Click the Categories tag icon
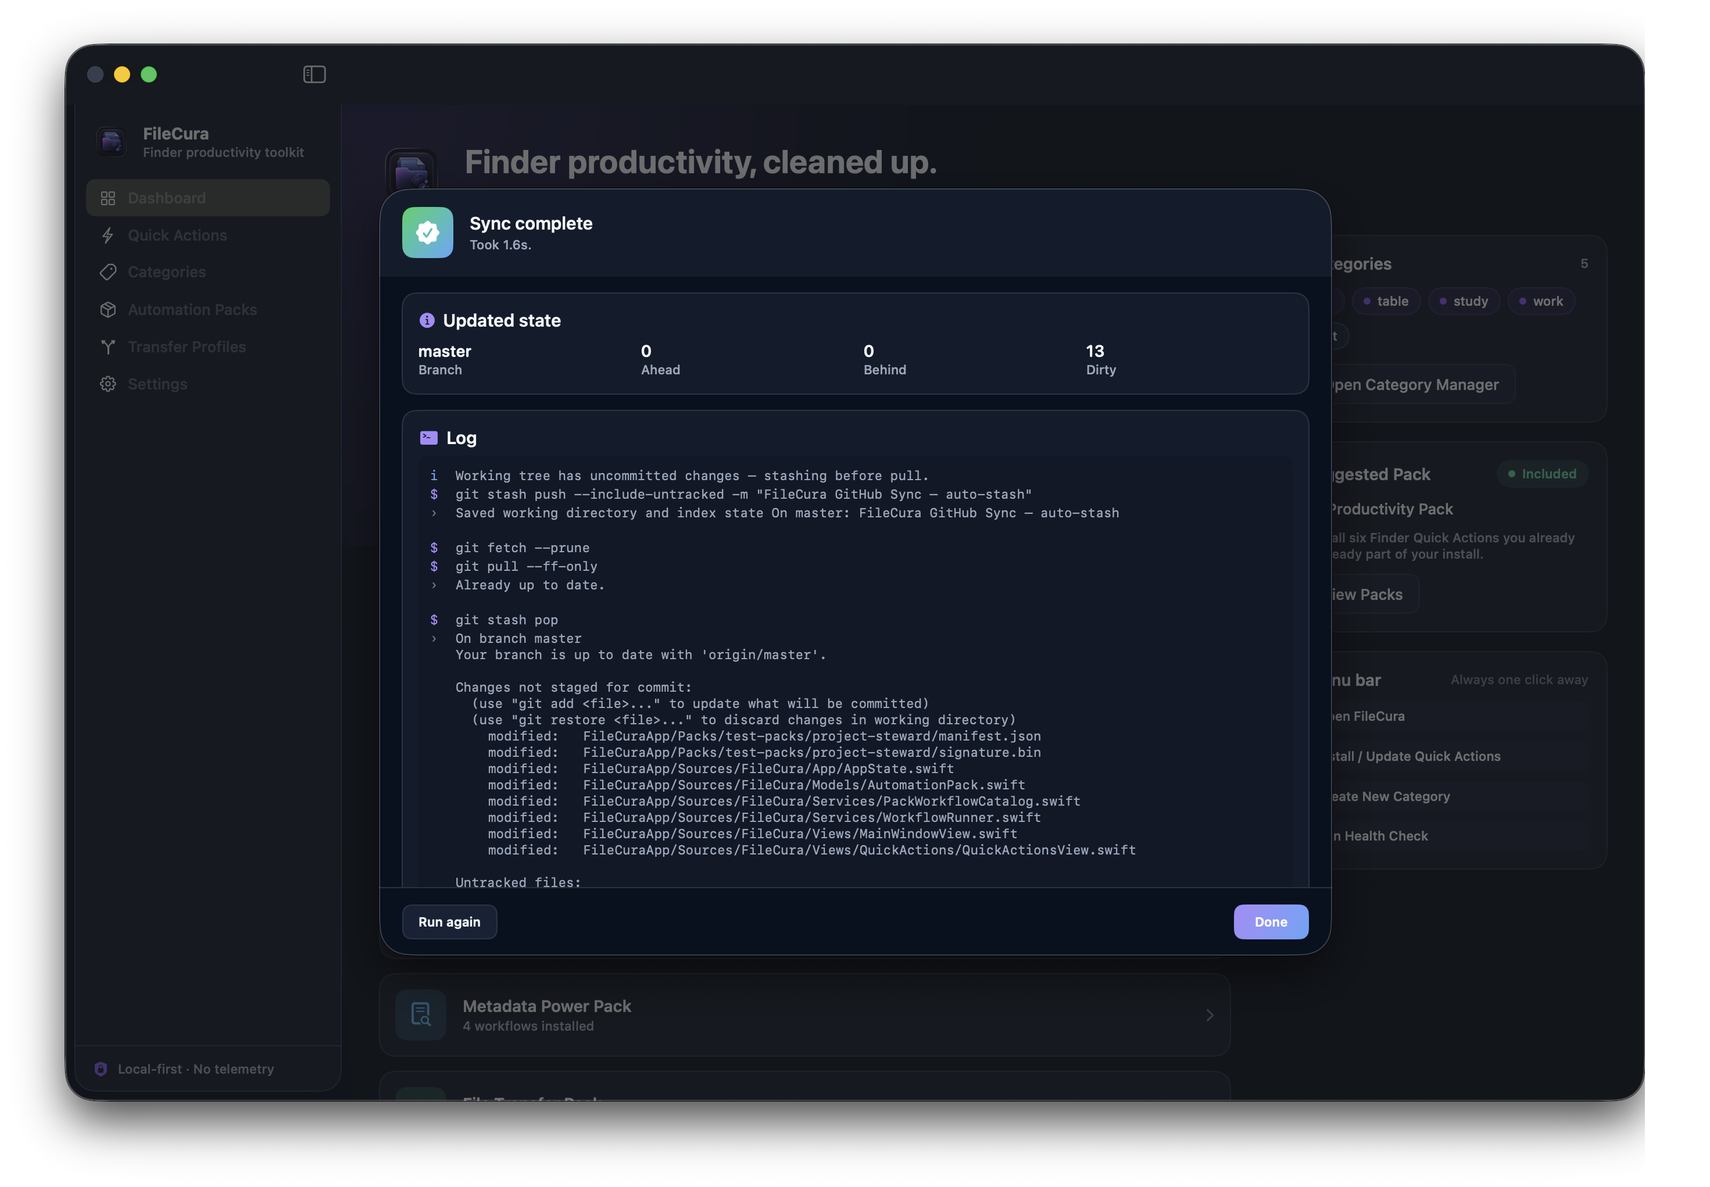 (x=108, y=272)
